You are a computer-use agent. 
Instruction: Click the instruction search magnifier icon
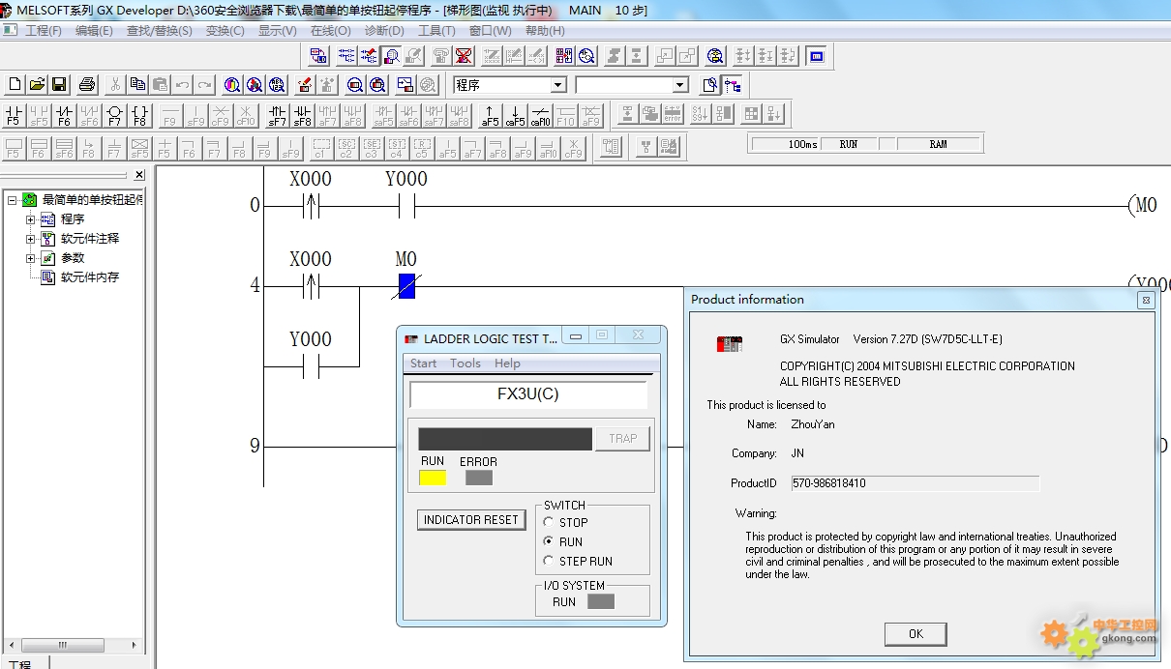pos(255,85)
